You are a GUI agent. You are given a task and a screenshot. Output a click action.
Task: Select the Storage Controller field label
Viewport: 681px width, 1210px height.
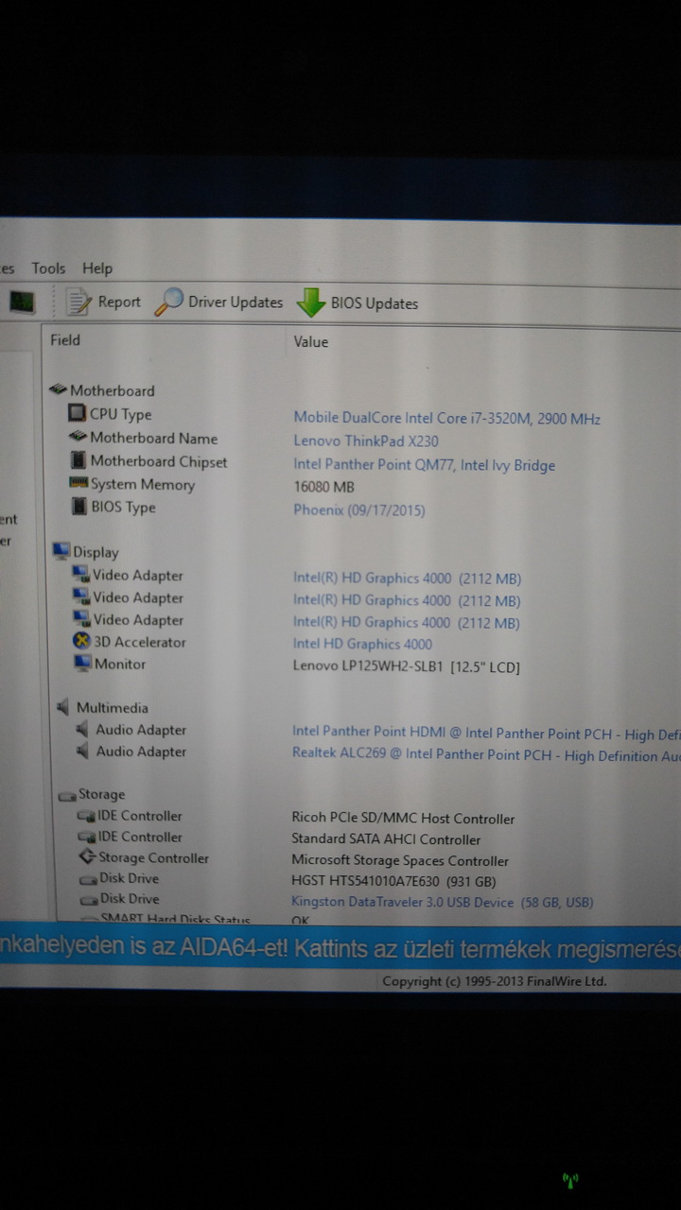[x=153, y=857]
